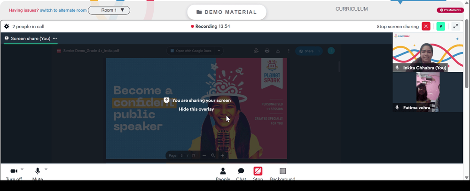Open the green P profile avatar
Screen dimensions: 470x191
click(x=441, y=26)
